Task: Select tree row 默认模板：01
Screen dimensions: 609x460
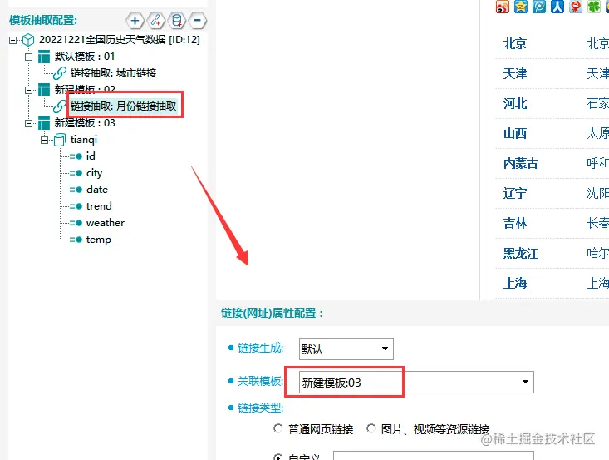Action: [85, 57]
